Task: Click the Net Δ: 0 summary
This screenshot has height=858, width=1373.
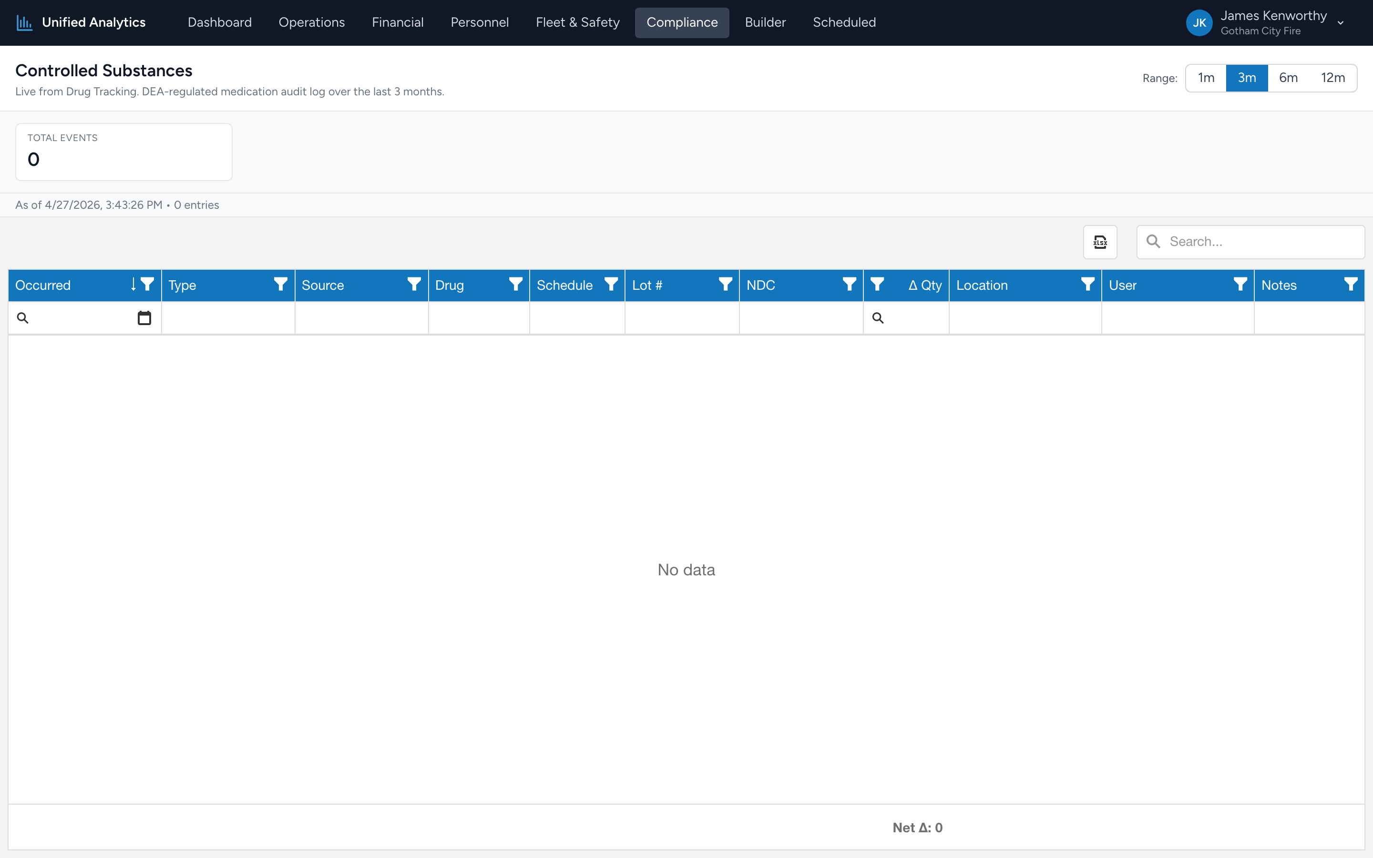Action: pos(917,827)
